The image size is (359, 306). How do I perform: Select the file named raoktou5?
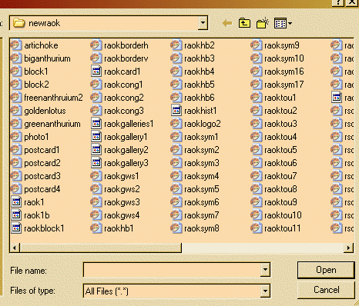280,150
